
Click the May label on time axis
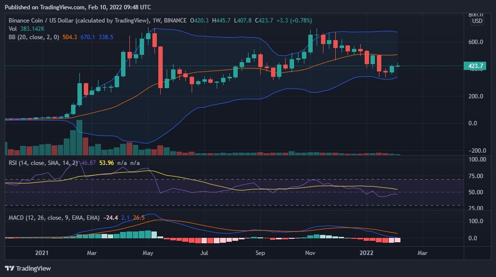click(148, 253)
